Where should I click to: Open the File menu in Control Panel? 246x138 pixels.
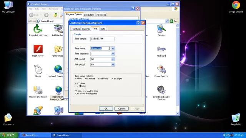[x=31, y=9]
